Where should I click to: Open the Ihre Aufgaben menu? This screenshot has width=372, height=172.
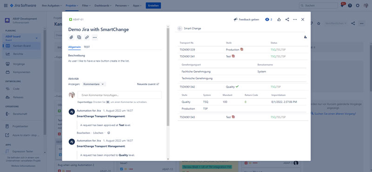click(x=52, y=6)
